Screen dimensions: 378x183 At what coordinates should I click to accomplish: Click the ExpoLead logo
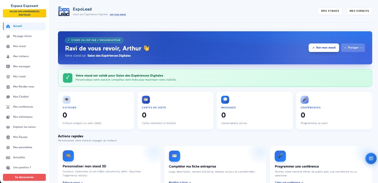click(64, 11)
